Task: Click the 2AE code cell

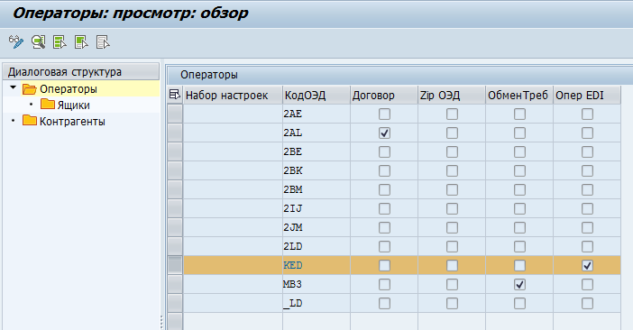Action: click(316, 115)
